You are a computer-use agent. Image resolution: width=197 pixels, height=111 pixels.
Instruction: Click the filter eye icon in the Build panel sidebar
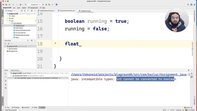pos(6,88)
